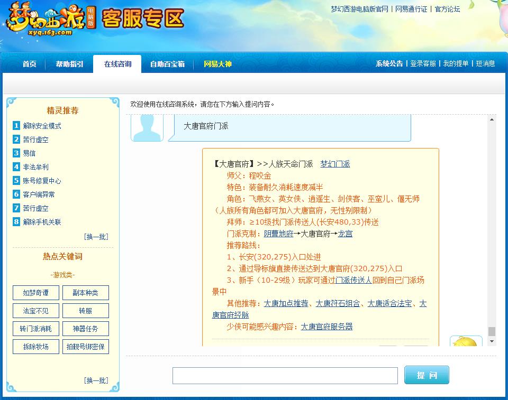
Task: Open the yellow assistant icon at bottom right
Action: tap(466, 341)
